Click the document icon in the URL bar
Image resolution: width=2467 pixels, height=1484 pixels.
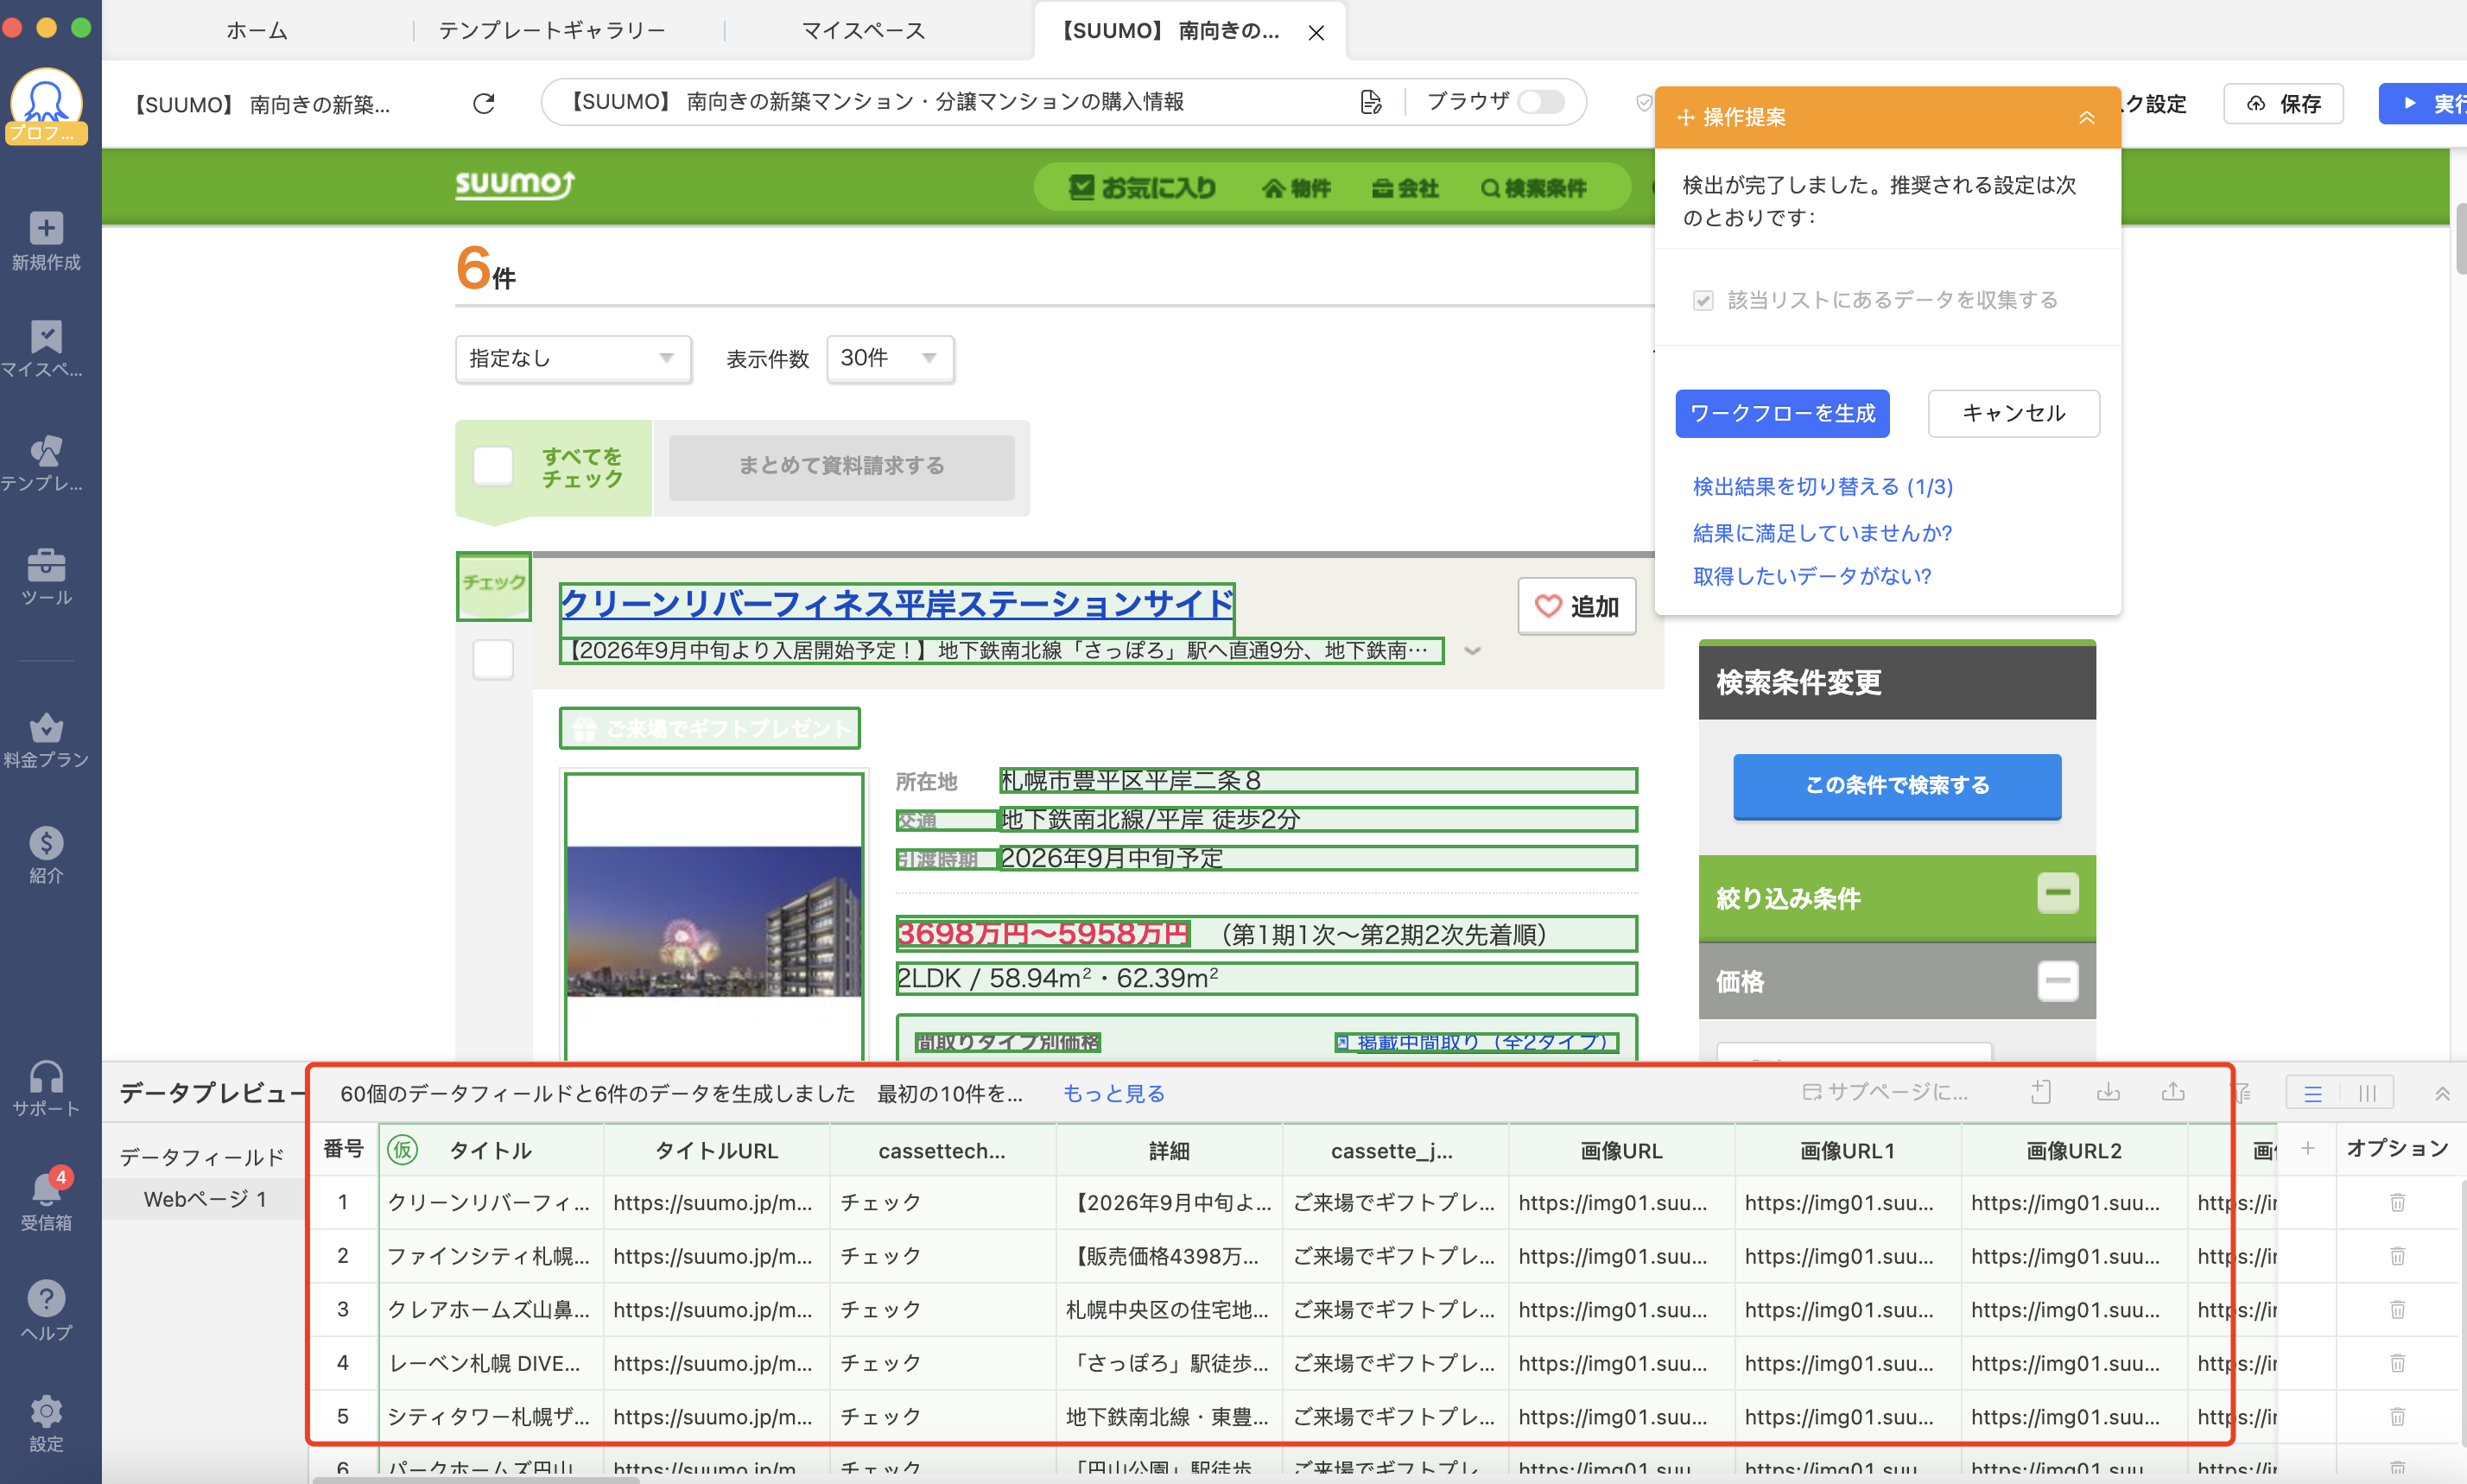1370,102
